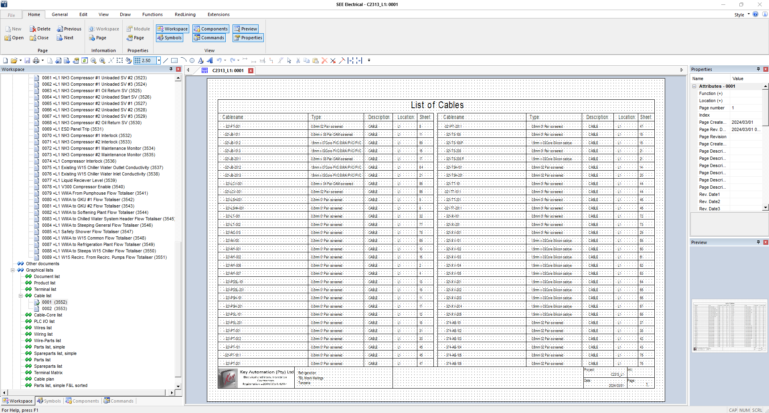Click the cable list page preview thumbnail
The image size is (769, 413).
tap(729, 326)
